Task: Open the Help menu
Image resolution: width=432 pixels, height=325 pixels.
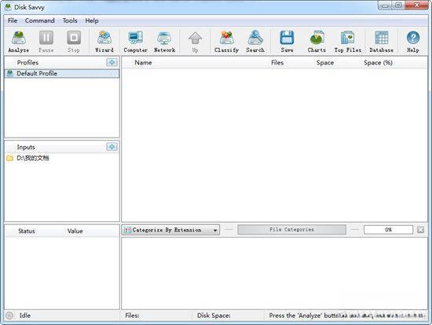Action: point(92,20)
